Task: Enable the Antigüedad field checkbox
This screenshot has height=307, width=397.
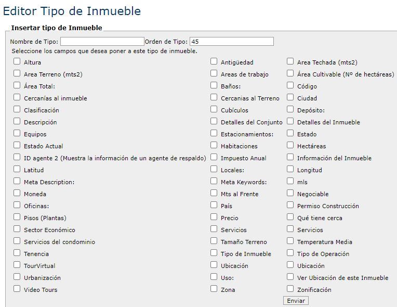Action: click(214, 62)
